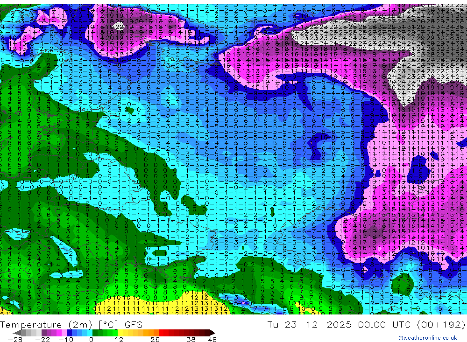Viewport: 467px width, 342px height.
Task: Click the Temperature (2m) [°C] GFS title
Action: pos(71,324)
